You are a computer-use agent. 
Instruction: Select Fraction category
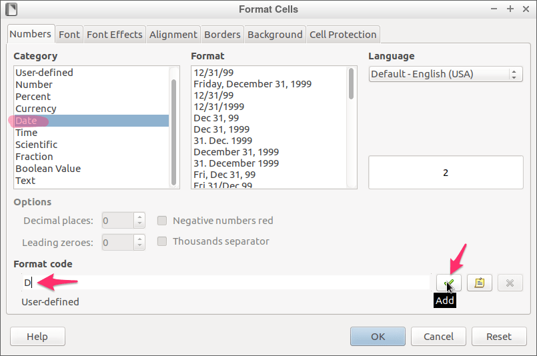(92, 157)
